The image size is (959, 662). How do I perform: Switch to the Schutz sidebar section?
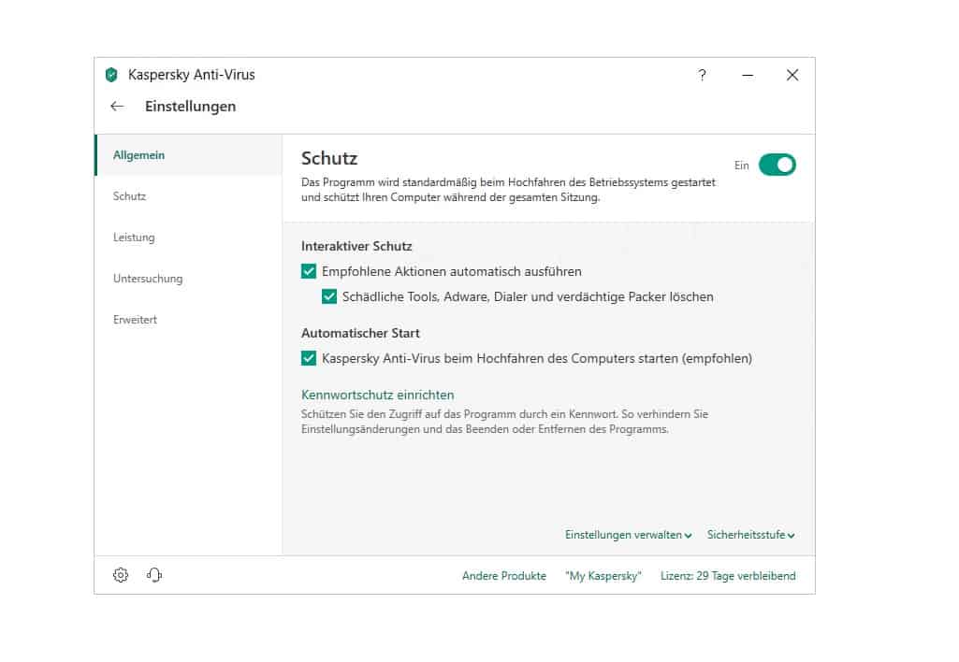coord(188,196)
